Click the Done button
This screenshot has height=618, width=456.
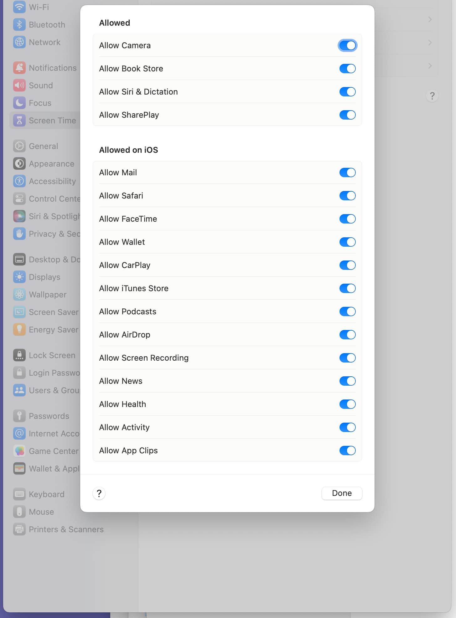(x=342, y=493)
